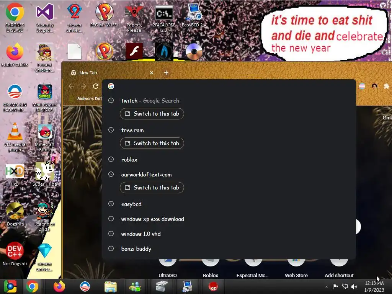This screenshot has width=392, height=294.
Task: Open the 2PACALYPSE 2.3 desktop icon
Action: [x=164, y=18]
